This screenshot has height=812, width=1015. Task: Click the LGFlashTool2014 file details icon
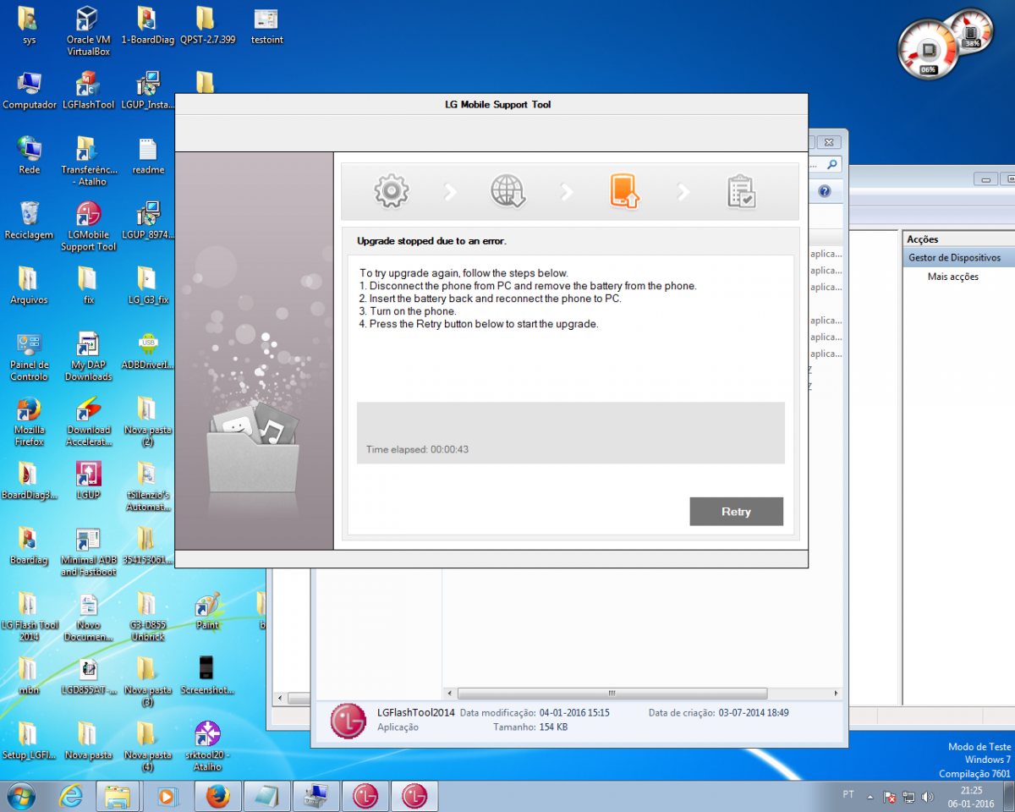[348, 721]
